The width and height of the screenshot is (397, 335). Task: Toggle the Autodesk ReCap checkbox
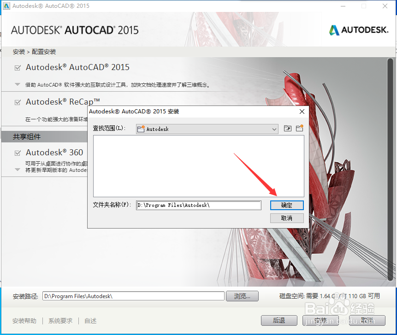tap(18, 102)
